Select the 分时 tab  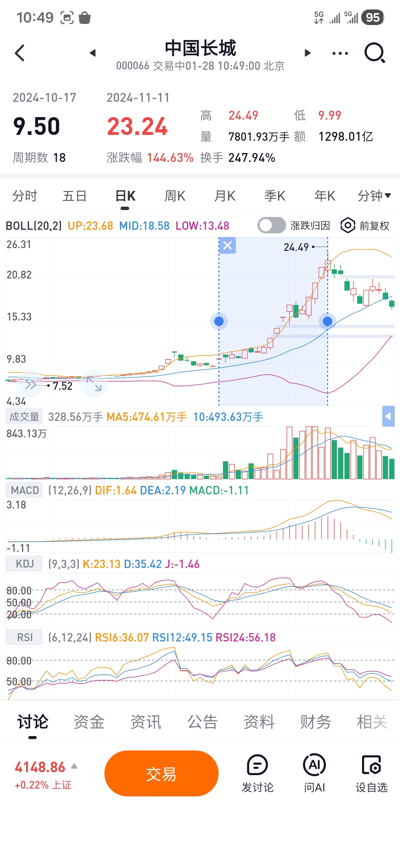[x=25, y=196]
